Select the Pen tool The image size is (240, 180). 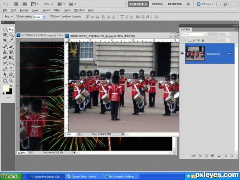(5, 69)
